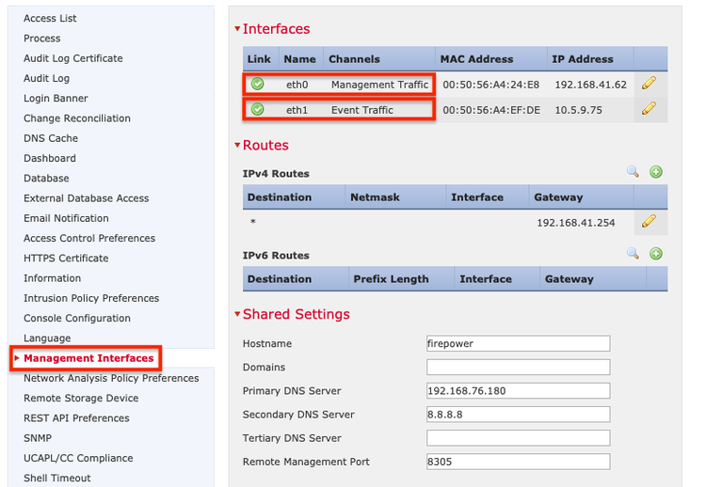This screenshot has height=487, width=706.
Task: Edit the IPv4 default route pencil icon
Action: click(649, 221)
